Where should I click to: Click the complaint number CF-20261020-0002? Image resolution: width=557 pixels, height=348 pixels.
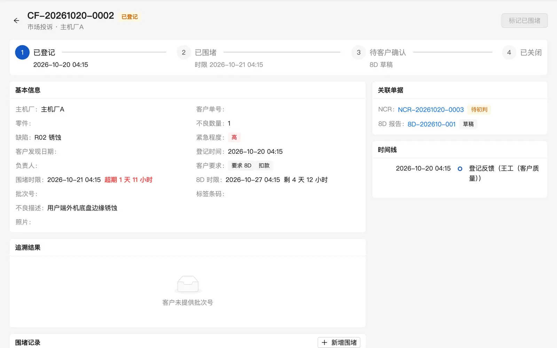(71, 16)
